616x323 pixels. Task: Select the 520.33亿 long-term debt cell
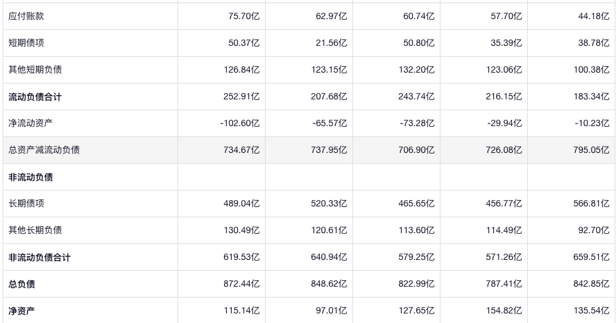point(328,203)
